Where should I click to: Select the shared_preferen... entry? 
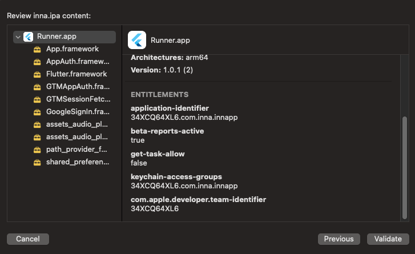click(x=78, y=162)
